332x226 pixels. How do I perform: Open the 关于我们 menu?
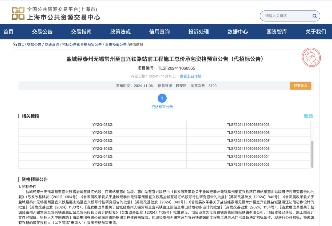click(316, 32)
